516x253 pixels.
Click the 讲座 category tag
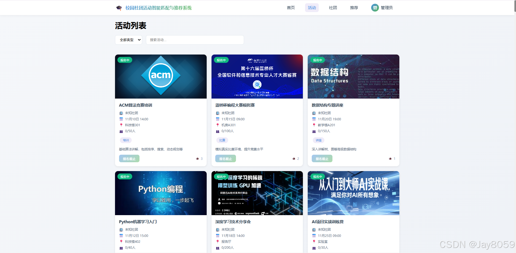pos(318,140)
